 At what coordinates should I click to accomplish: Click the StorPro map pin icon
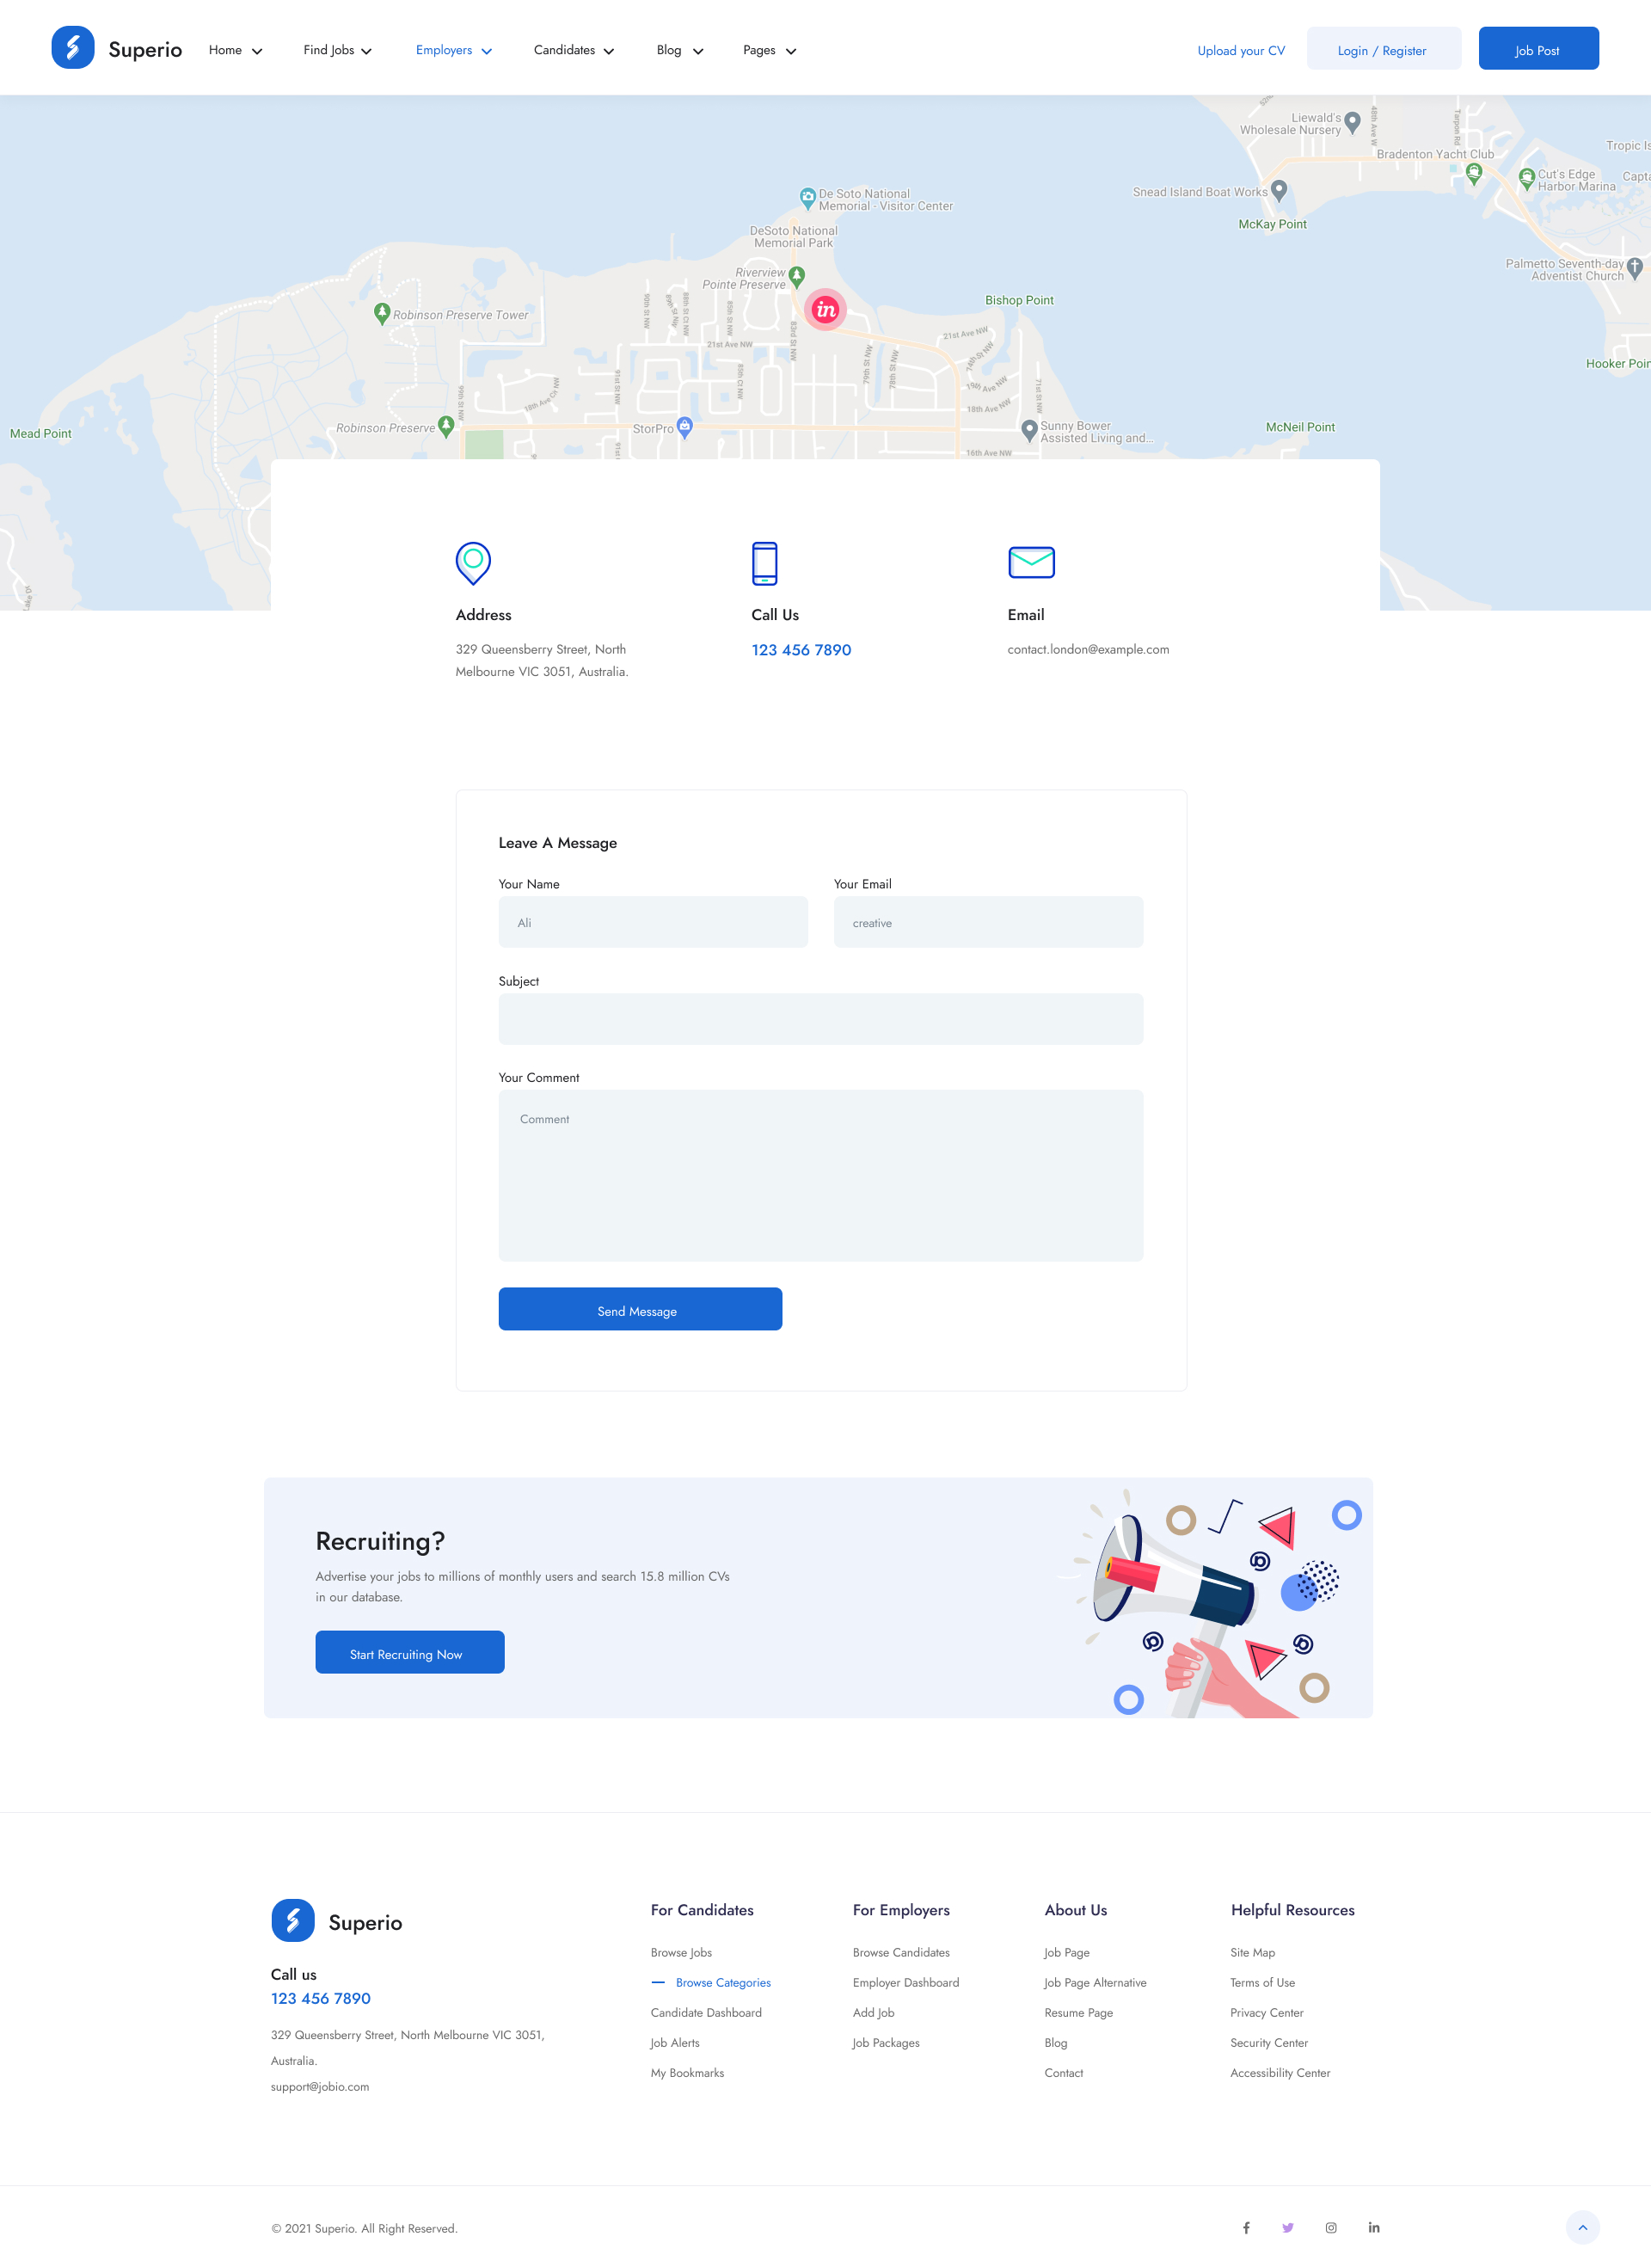(684, 426)
